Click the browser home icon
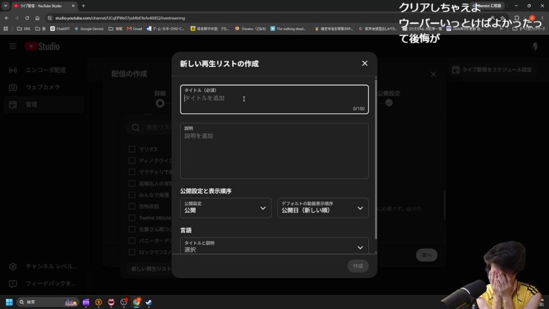This screenshot has height=309, width=549. 37,18
